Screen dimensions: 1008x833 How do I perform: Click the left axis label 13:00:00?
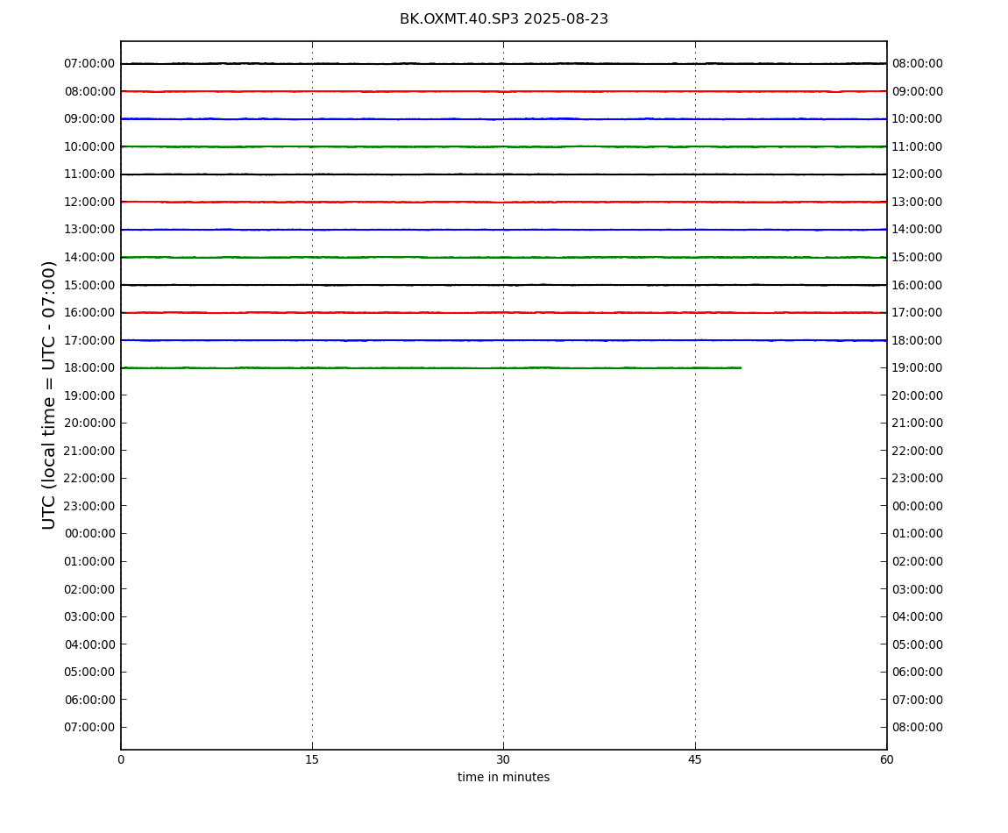pyautogui.click(x=89, y=230)
